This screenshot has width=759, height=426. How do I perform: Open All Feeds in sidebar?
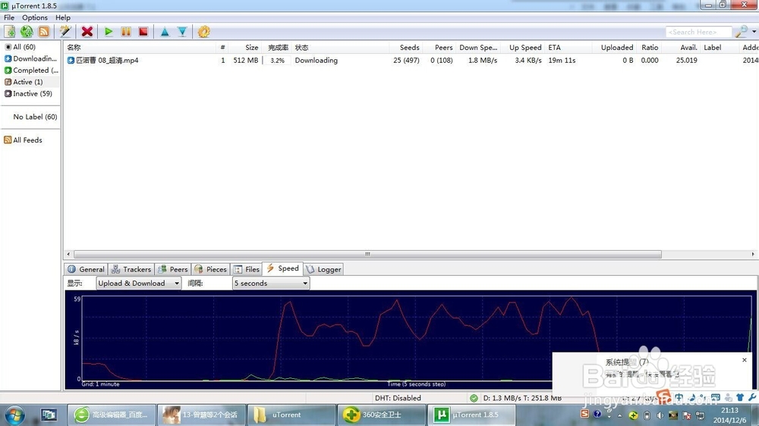click(24, 139)
